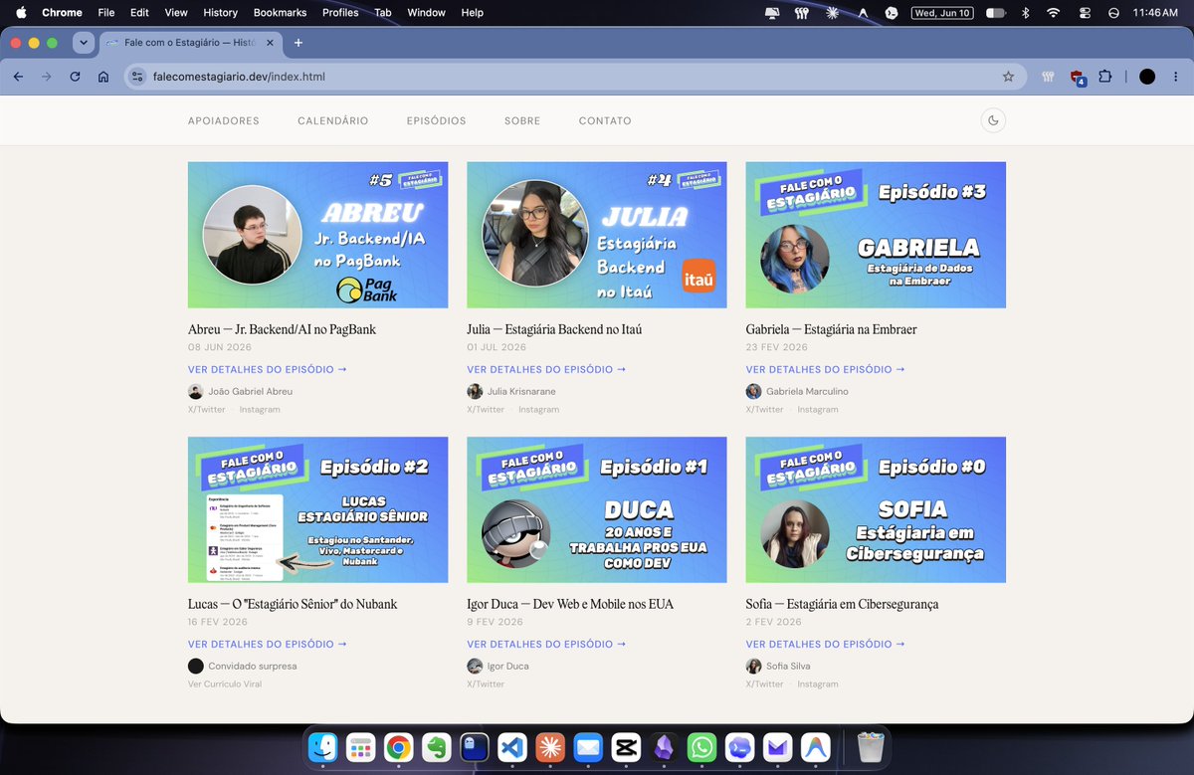View episode details for Igor Duca

[546, 644]
